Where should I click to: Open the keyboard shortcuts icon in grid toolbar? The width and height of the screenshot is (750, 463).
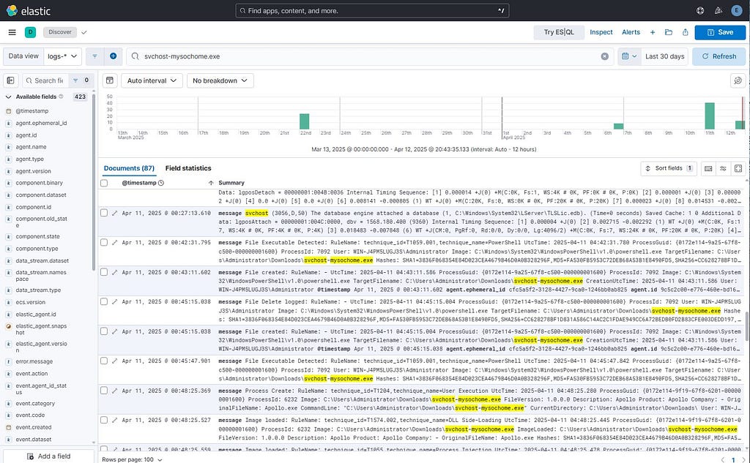708,168
